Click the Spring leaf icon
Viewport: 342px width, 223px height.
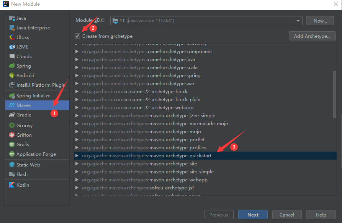12,66
